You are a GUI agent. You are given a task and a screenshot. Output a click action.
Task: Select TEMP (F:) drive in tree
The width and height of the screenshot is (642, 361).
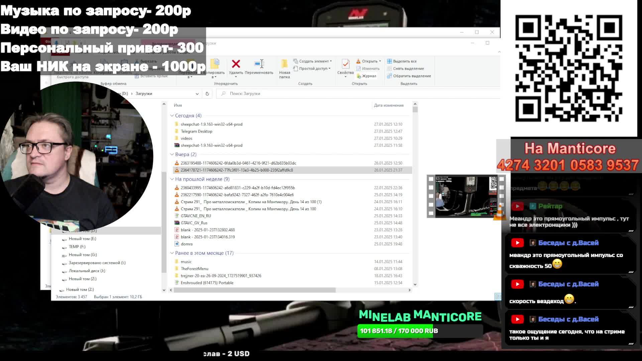pyautogui.click(x=77, y=247)
